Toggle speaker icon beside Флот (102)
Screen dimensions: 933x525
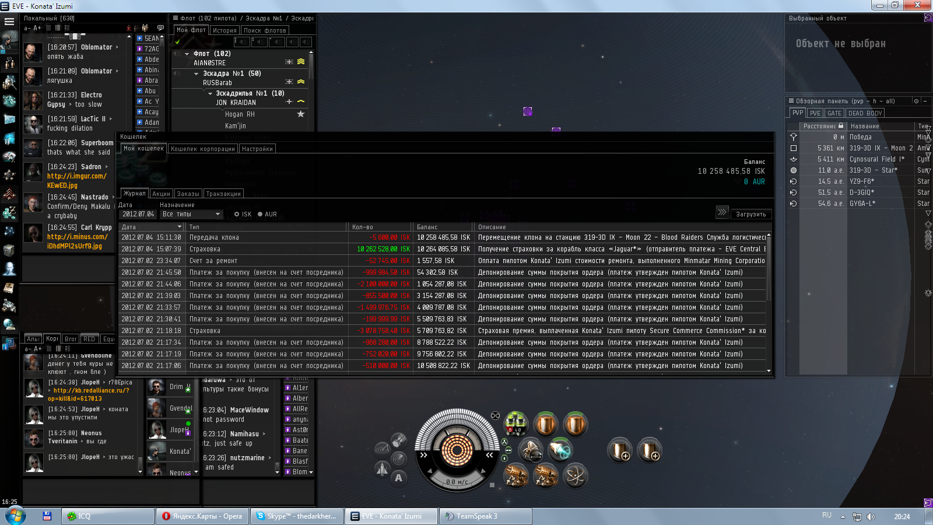click(176, 53)
